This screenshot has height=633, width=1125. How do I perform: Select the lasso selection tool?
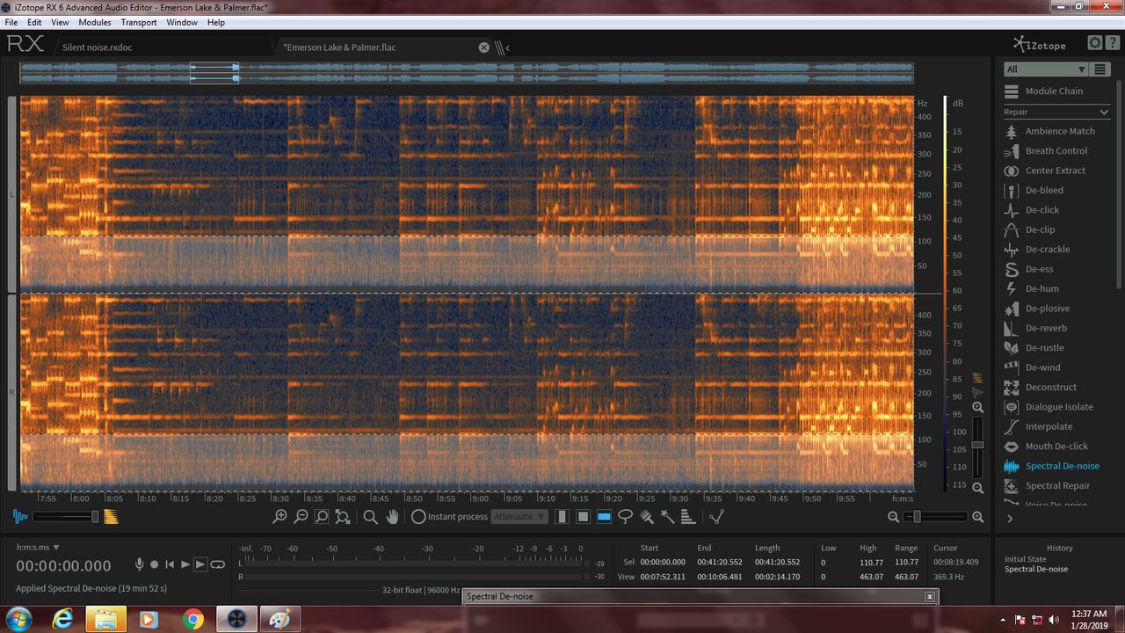pos(625,517)
